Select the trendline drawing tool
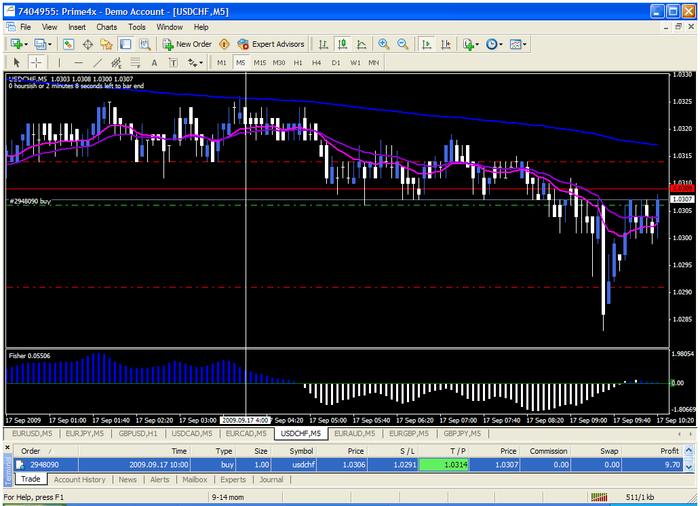 coord(97,63)
